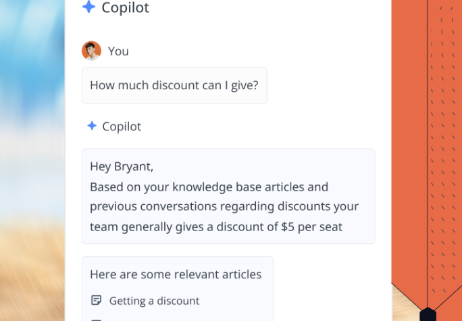The width and height of the screenshot is (462, 321).
Task: Select the How much discount message bubble
Action: pos(174,86)
